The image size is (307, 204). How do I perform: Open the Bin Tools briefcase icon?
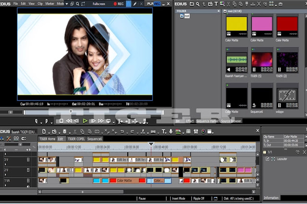[281, 4]
